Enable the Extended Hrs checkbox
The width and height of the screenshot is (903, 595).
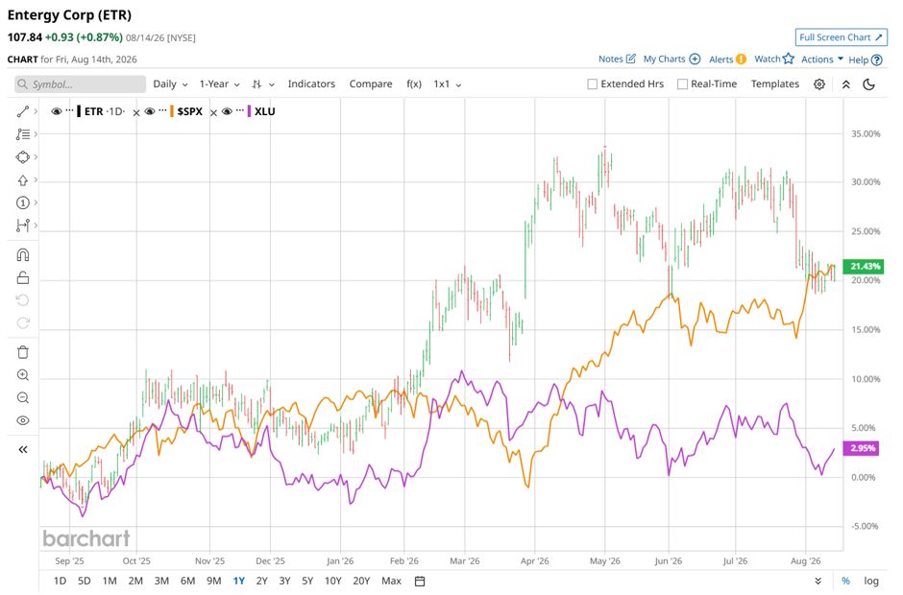pyautogui.click(x=592, y=84)
